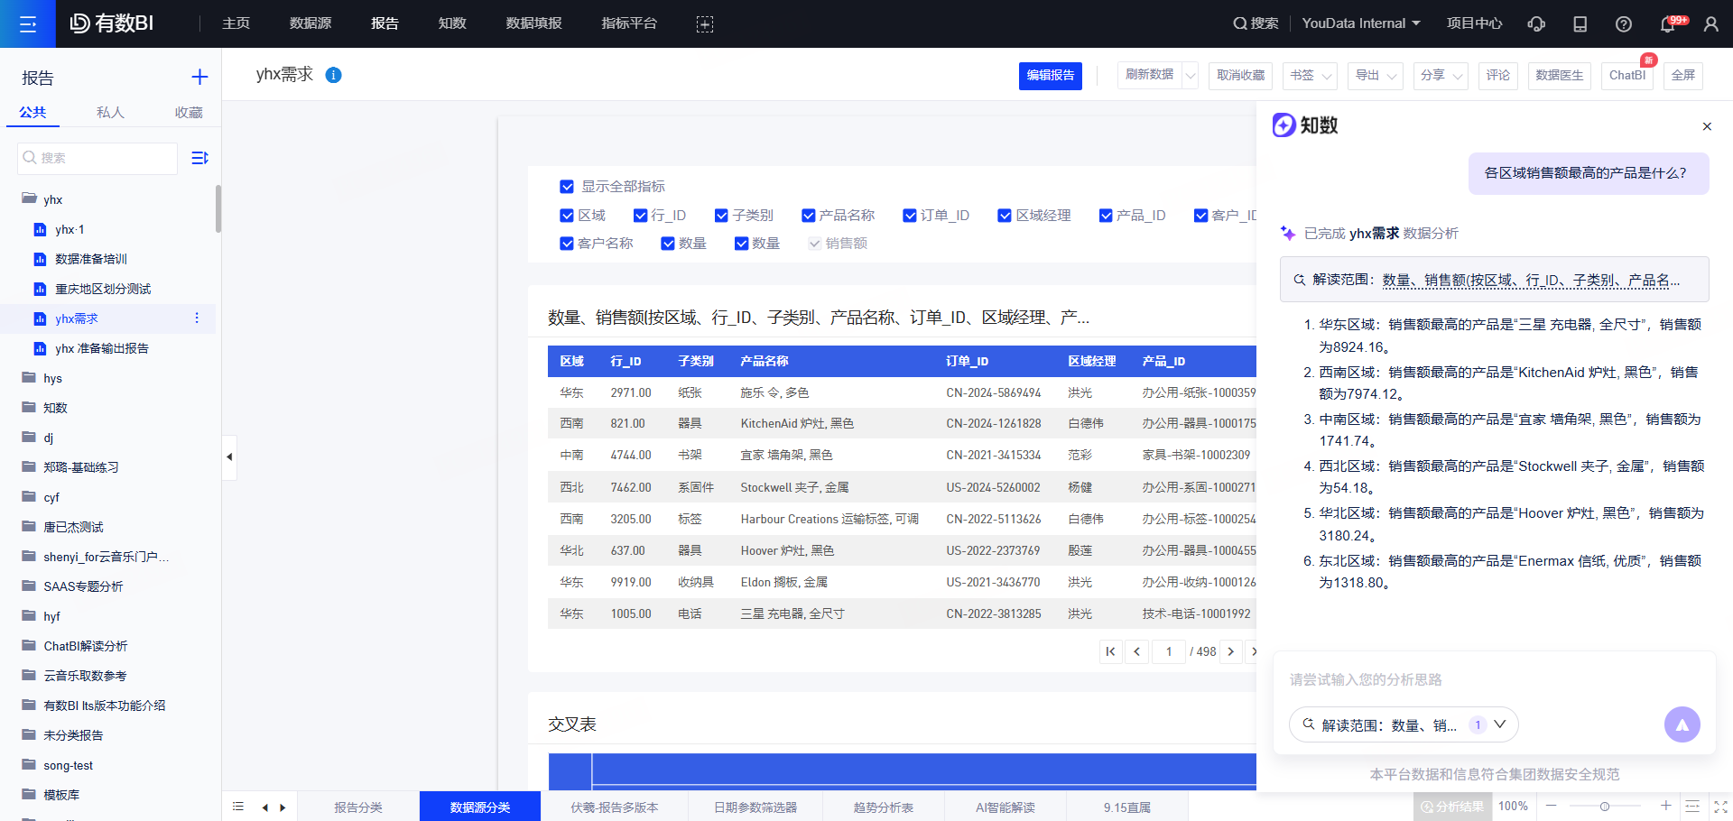
Task: Uncheck the 显示全部指标 checkbox
Action: point(567,187)
